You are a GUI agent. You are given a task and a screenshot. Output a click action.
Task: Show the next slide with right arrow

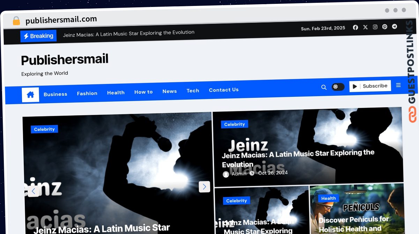click(x=204, y=187)
